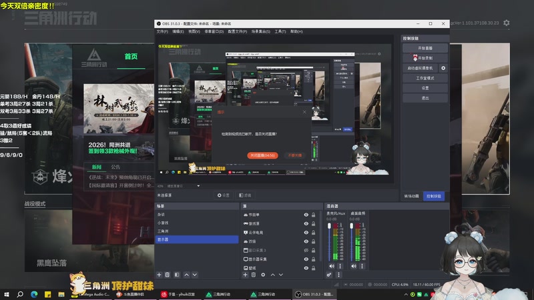Open Windows taskbar search
Screen dimensions: 534x300
(x=20, y=294)
